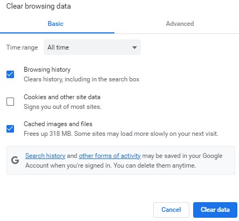This screenshot has height=221, width=239.
Task: Click the Clear browsing data dialog title
Action: coord(38,6)
